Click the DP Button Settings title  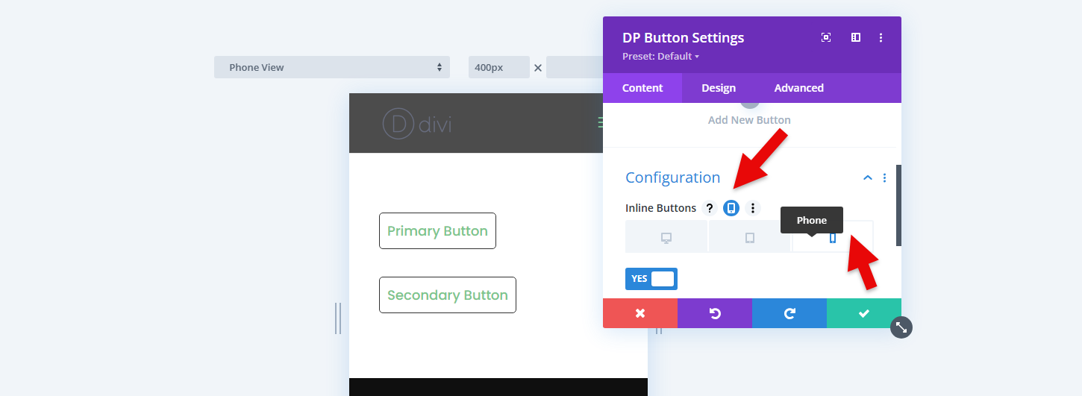pyautogui.click(x=683, y=38)
